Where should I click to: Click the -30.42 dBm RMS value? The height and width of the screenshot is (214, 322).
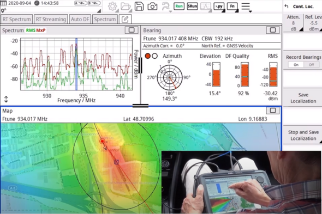(x=271, y=96)
